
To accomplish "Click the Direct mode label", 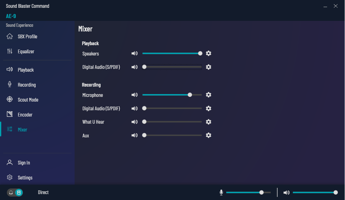I will [43, 193].
